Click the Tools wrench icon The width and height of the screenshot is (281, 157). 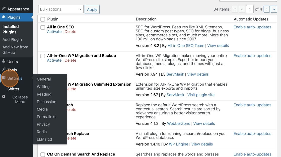pos(4,69)
